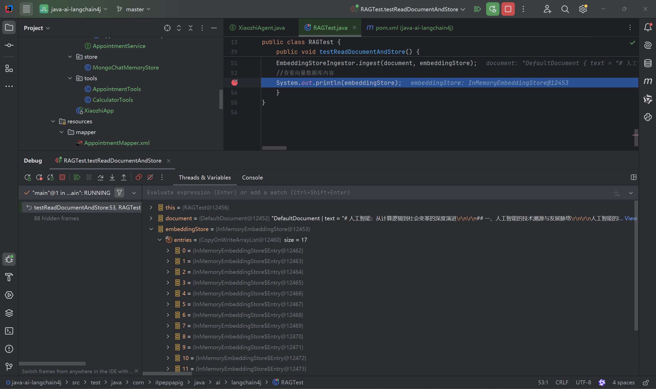Expand entry 0 of the entries list

[168, 251]
